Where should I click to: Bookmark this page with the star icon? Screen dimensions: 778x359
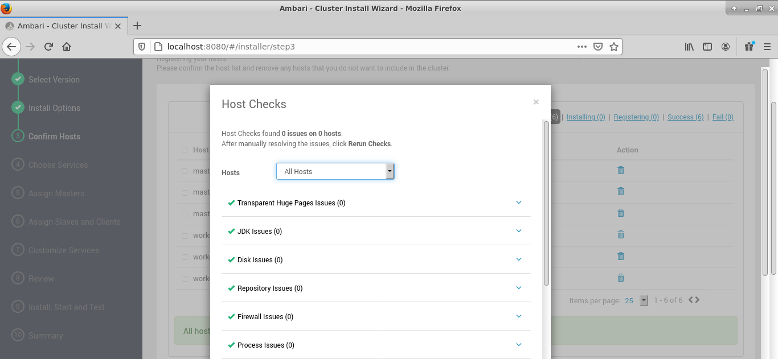613,47
